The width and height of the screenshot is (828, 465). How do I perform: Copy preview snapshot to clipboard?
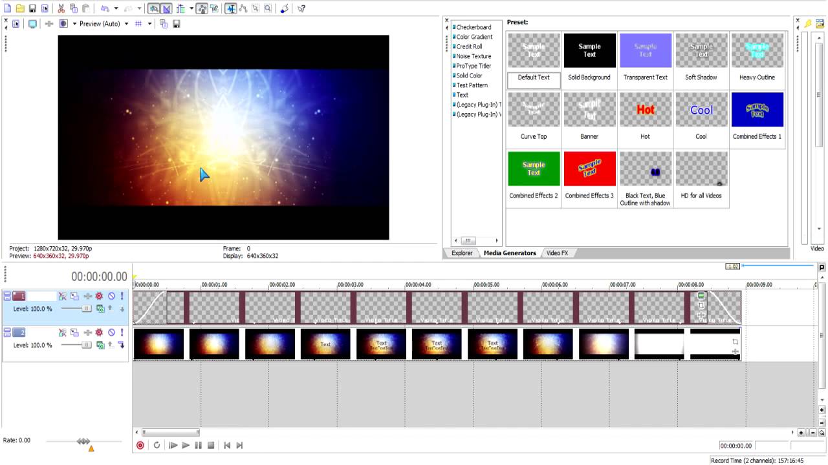(164, 23)
